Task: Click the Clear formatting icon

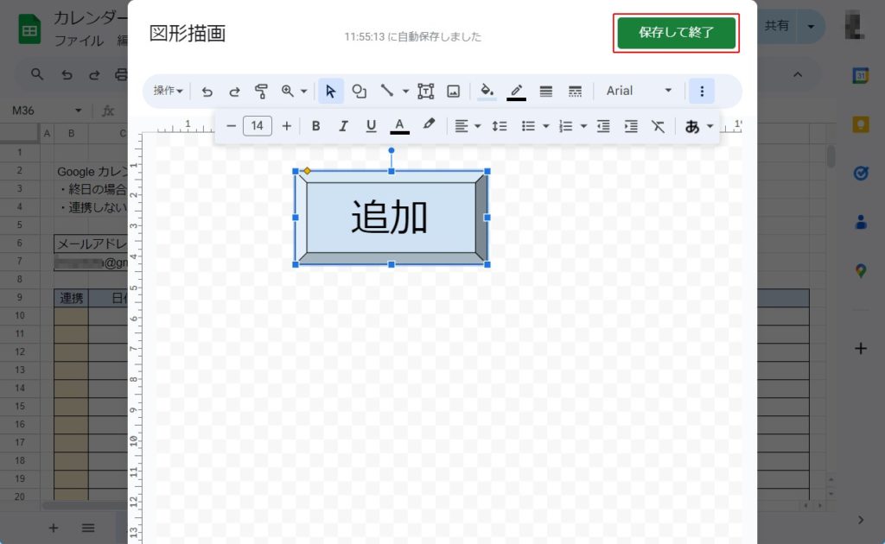Action: (658, 126)
